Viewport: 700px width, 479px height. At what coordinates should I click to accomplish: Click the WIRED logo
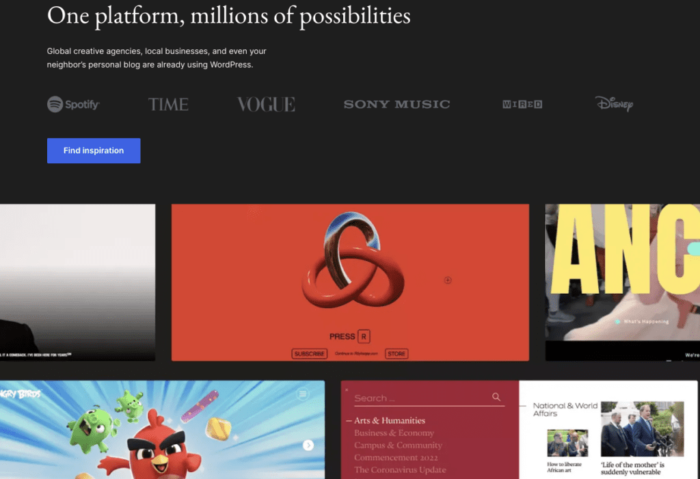[x=522, y=105]
